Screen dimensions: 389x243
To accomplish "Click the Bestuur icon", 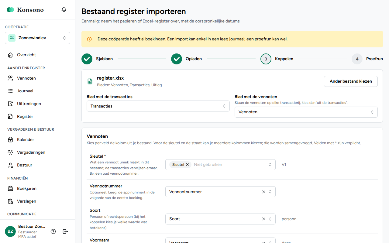I will pyautogui.click(x=10, y=165).
